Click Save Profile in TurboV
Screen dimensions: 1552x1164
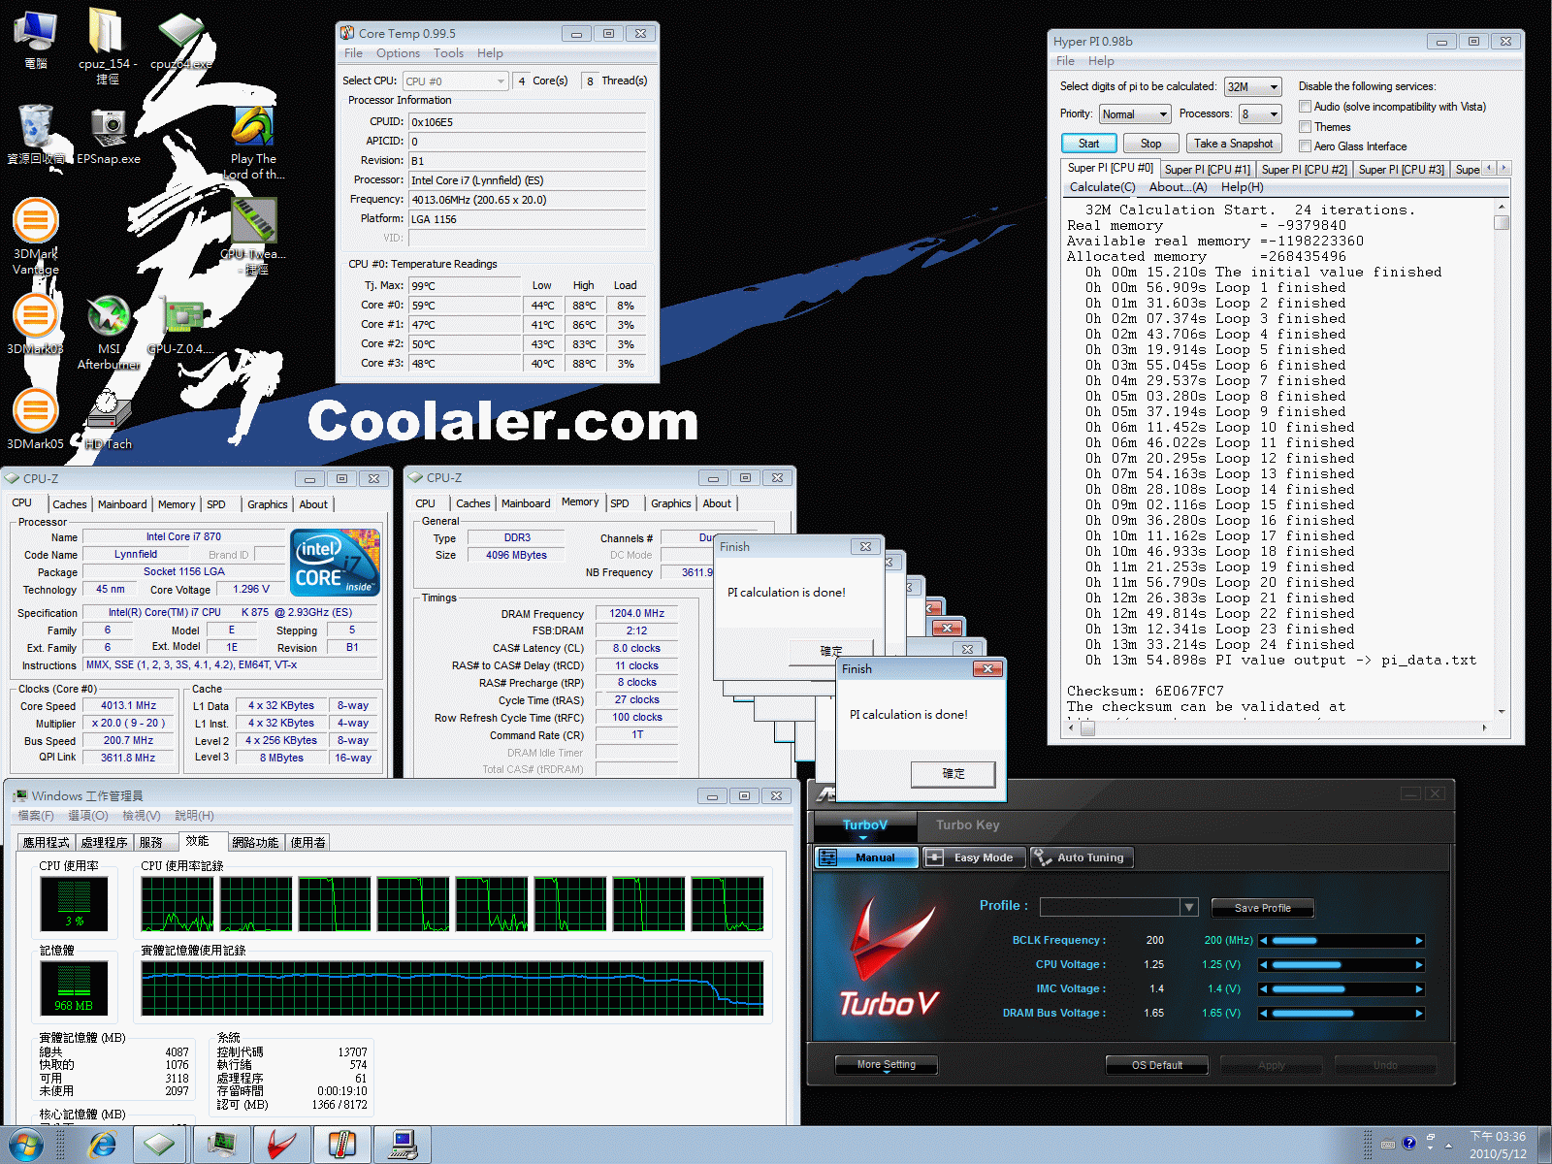(1262, 908)
